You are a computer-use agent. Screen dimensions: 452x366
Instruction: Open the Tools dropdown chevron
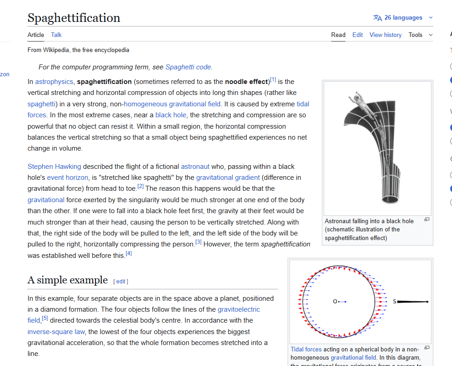pyautogui.click(x=431, y=35)
